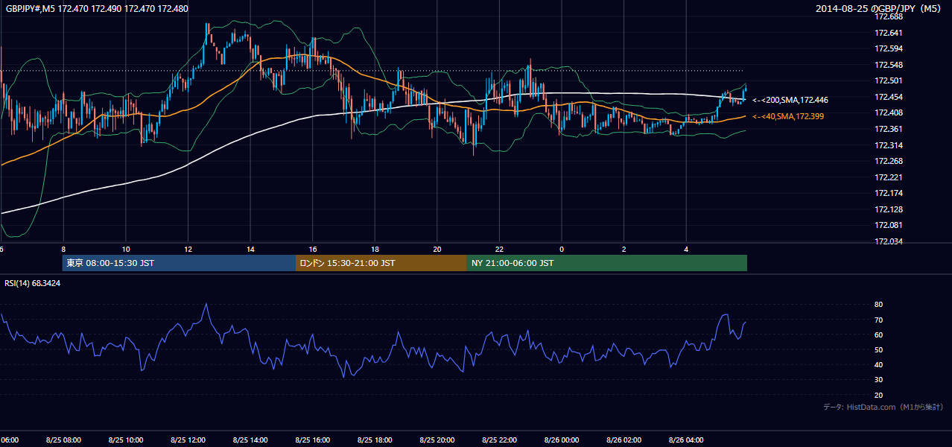The height and width of the screenshot is (447, 952).
Task: Select the 40 SMA label 172.399
Action: [x=788, y=116]
